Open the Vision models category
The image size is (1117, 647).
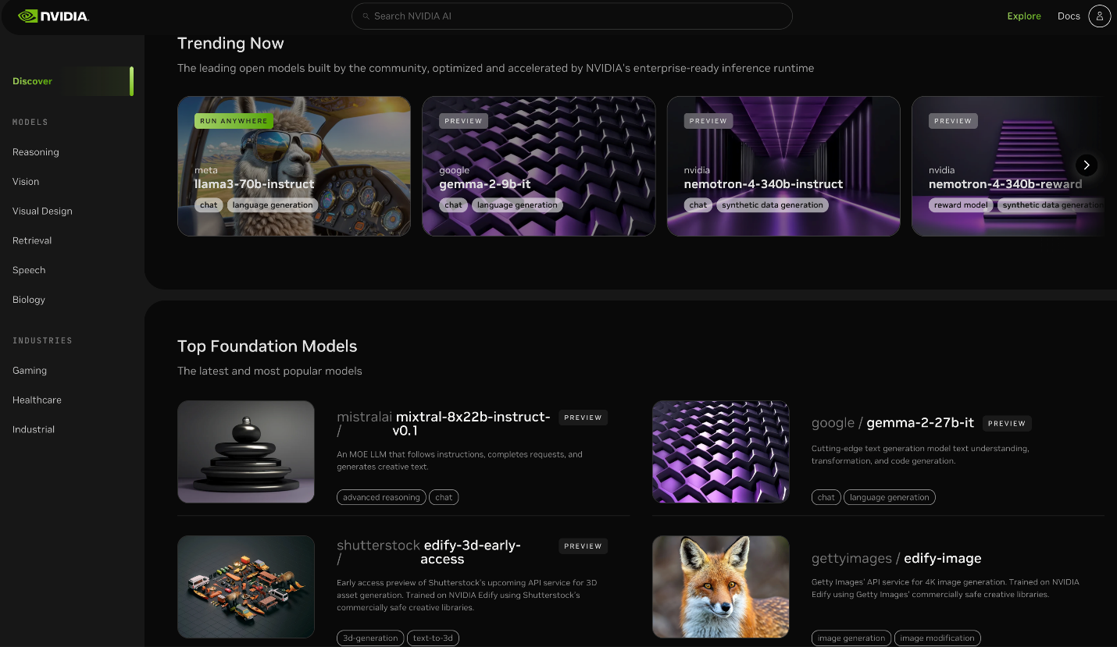point(26,182)
